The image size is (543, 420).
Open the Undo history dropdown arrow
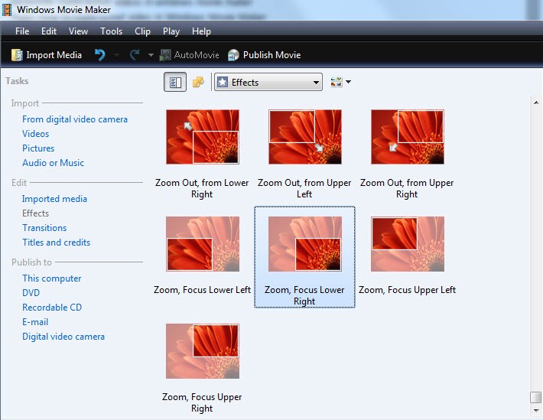[117, 55]
